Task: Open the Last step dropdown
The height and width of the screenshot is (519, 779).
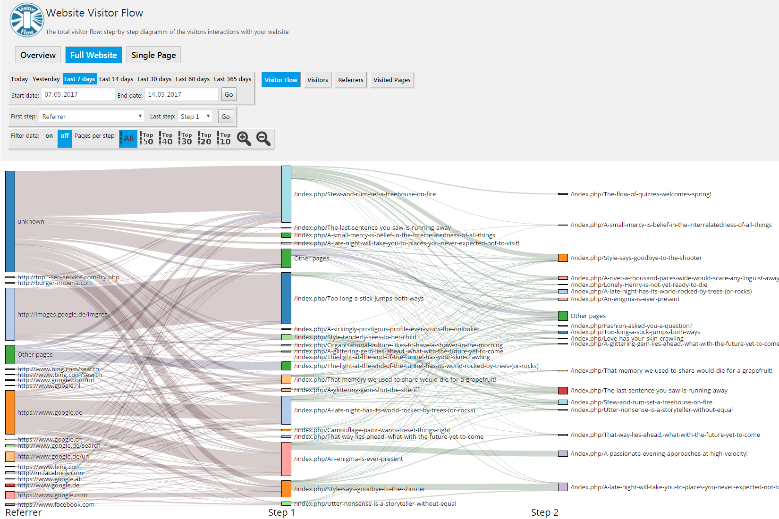Action: click(x=195, y=117)
